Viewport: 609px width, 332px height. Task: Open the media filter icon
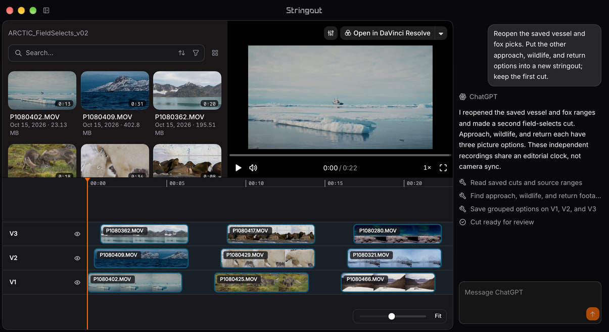[196, 53]
